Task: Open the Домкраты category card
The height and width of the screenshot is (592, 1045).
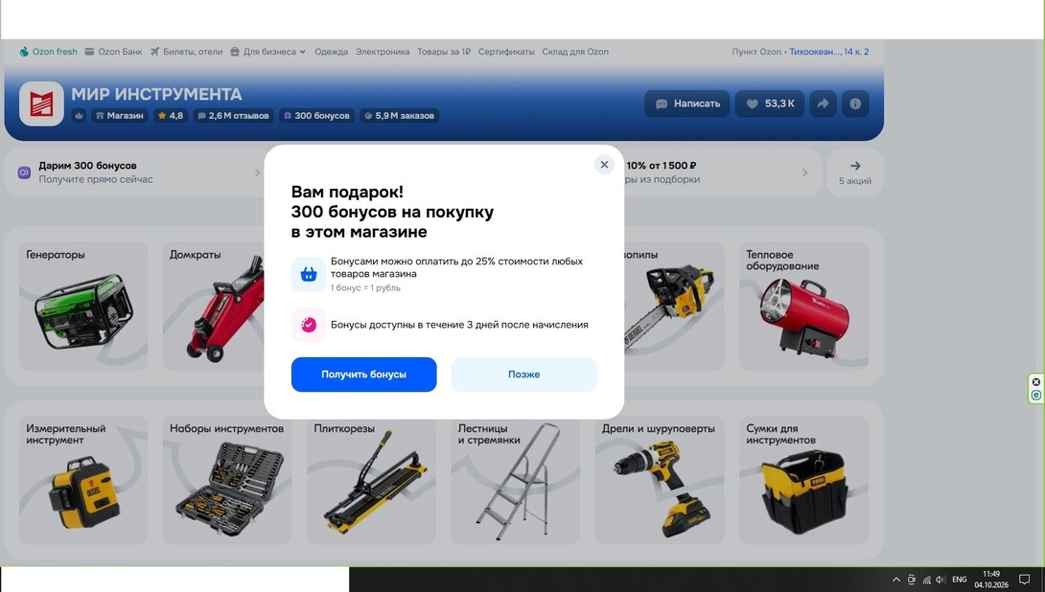Action: 213,306
